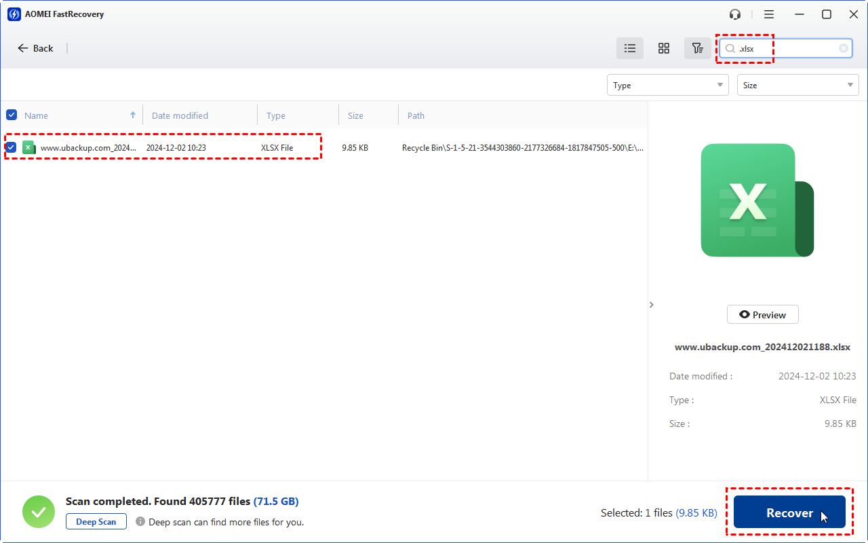The height and width of the screenshot is (543, 868).
Task: Open the support headset icon
Action: (735, 14)
